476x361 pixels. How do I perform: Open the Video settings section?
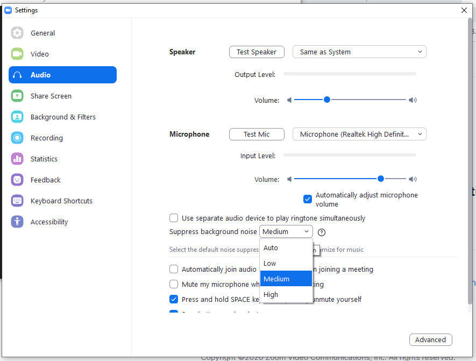(62, 54)
